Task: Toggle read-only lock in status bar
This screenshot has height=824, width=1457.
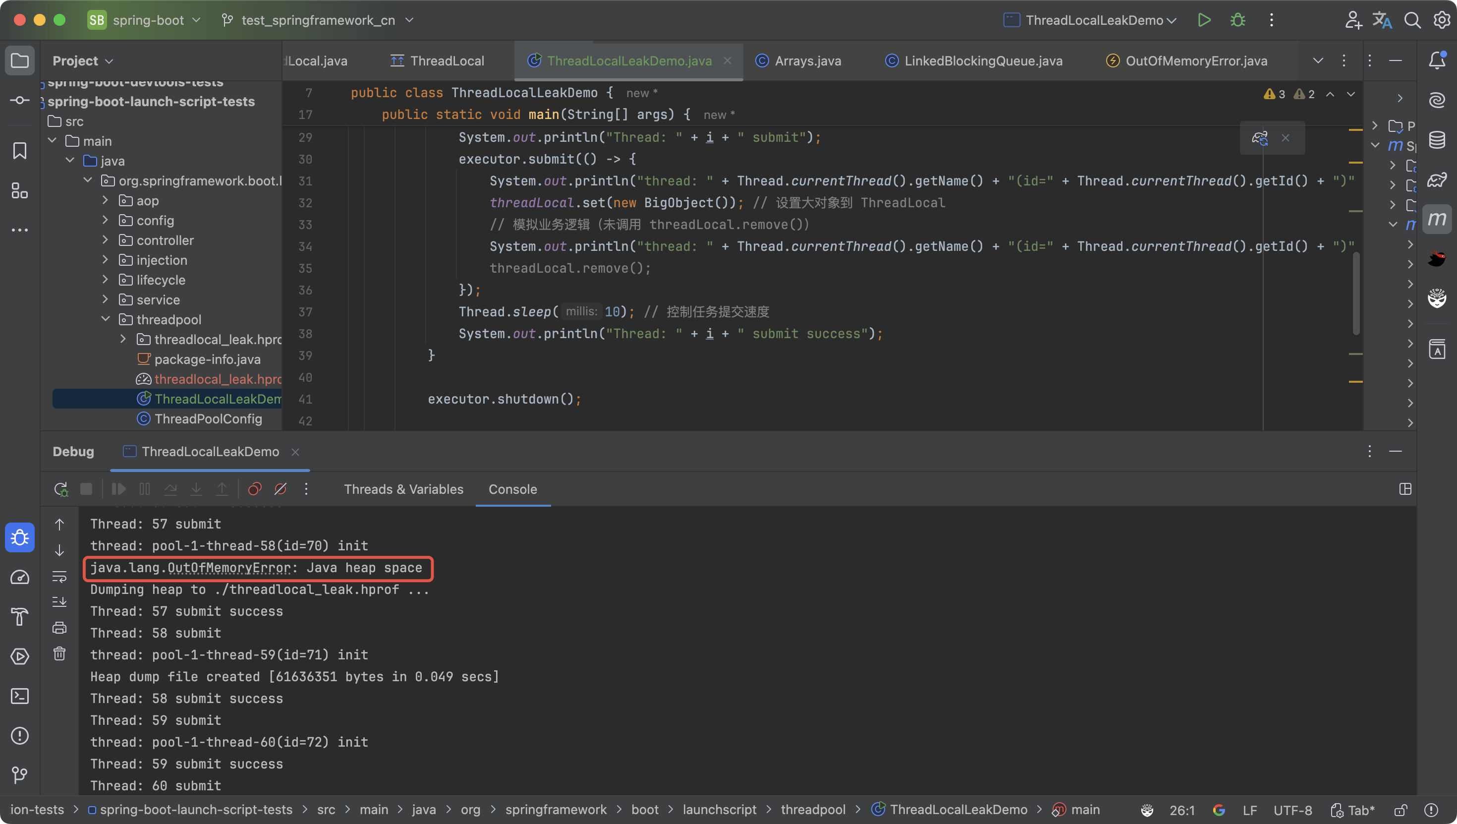Action: 1401,811
